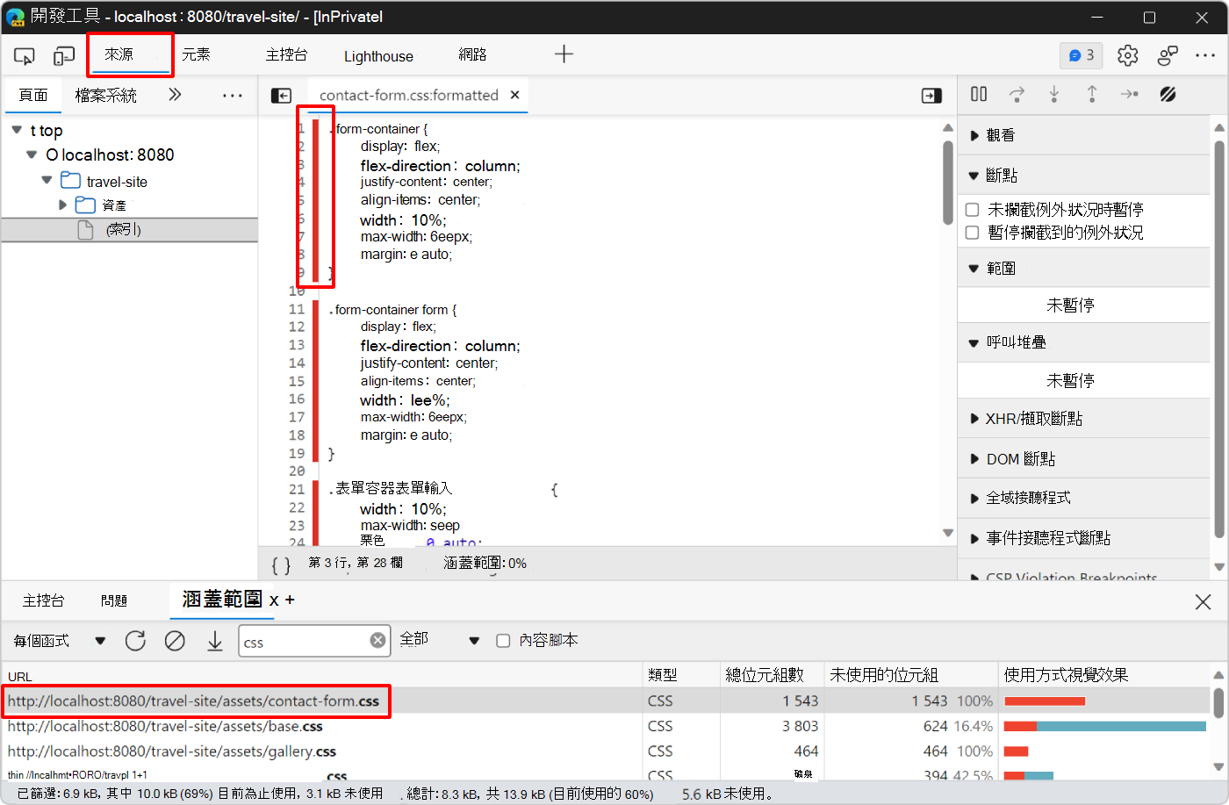Switch to the Lighthouse tab
The width and height of the screenshot is (1229, 805).
378,55
